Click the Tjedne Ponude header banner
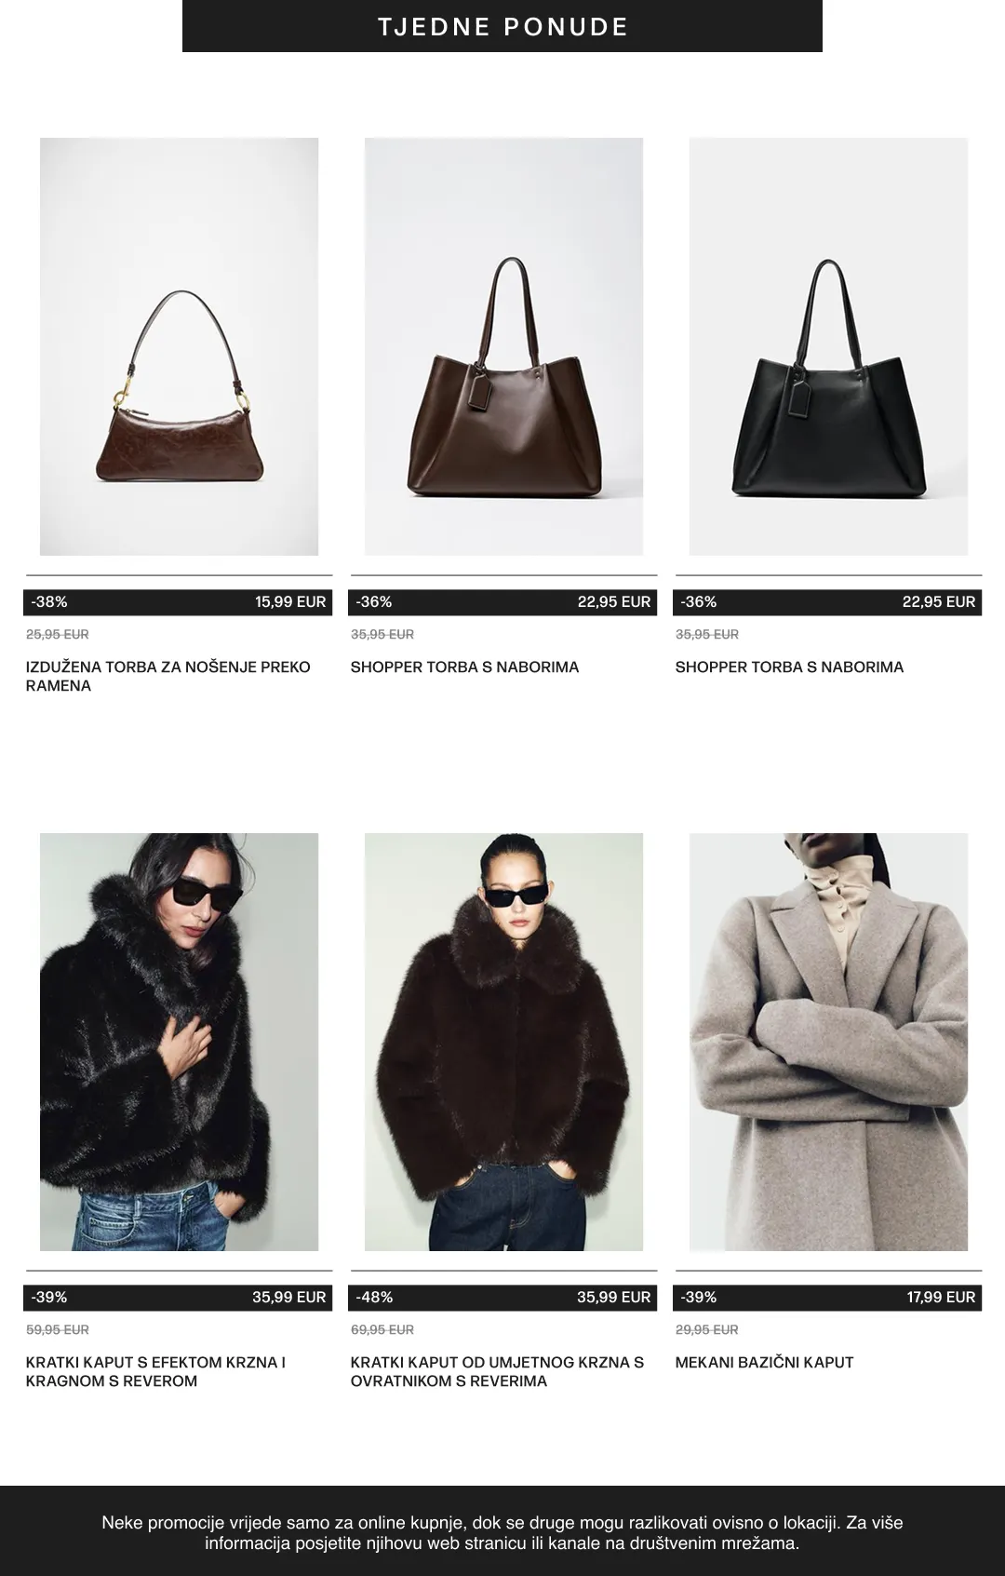 [x=502, y=26]
